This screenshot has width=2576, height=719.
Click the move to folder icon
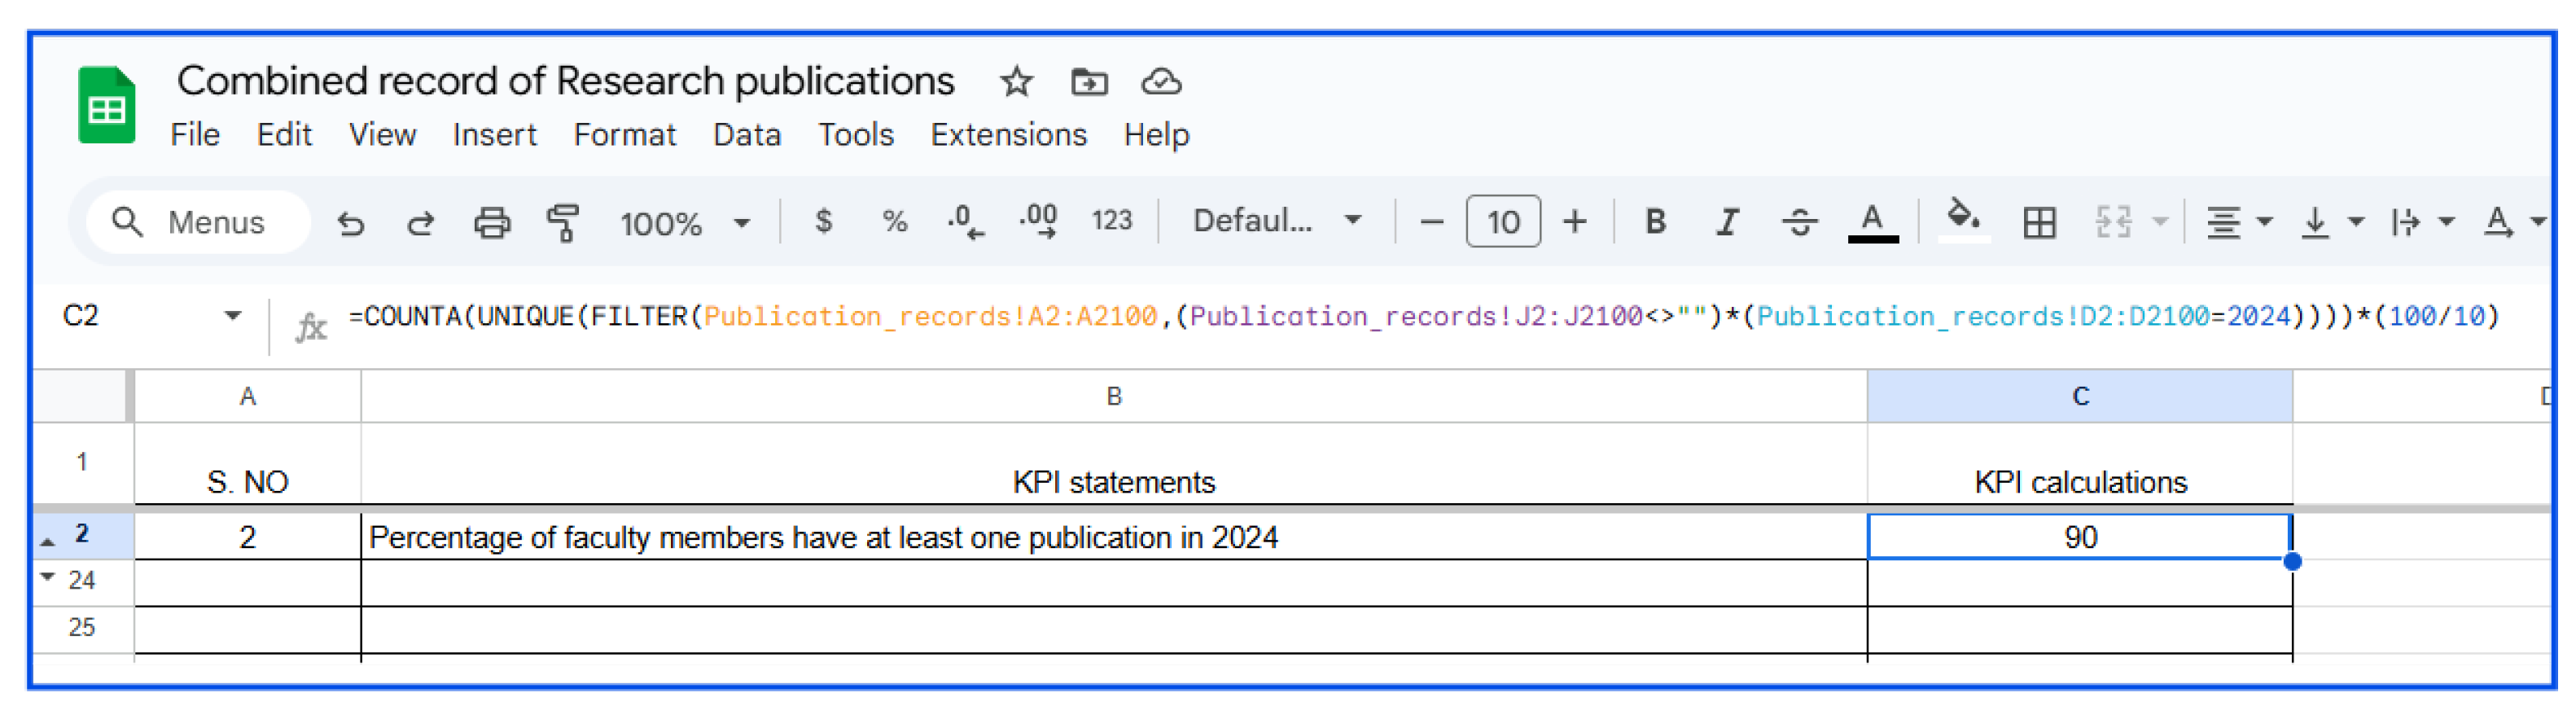1089,81
